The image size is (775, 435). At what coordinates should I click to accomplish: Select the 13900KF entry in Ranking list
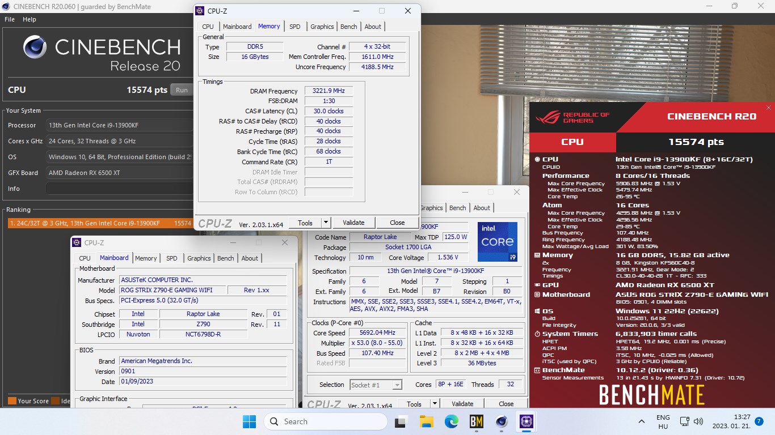(99, 224)
